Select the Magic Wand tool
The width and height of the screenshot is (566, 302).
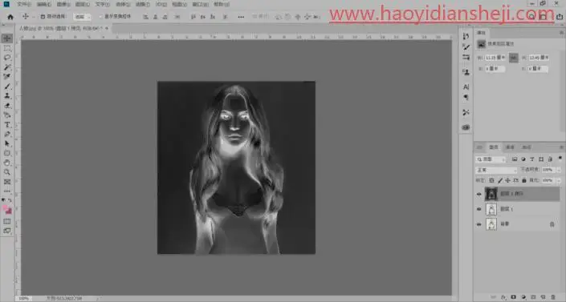point(7,67)
